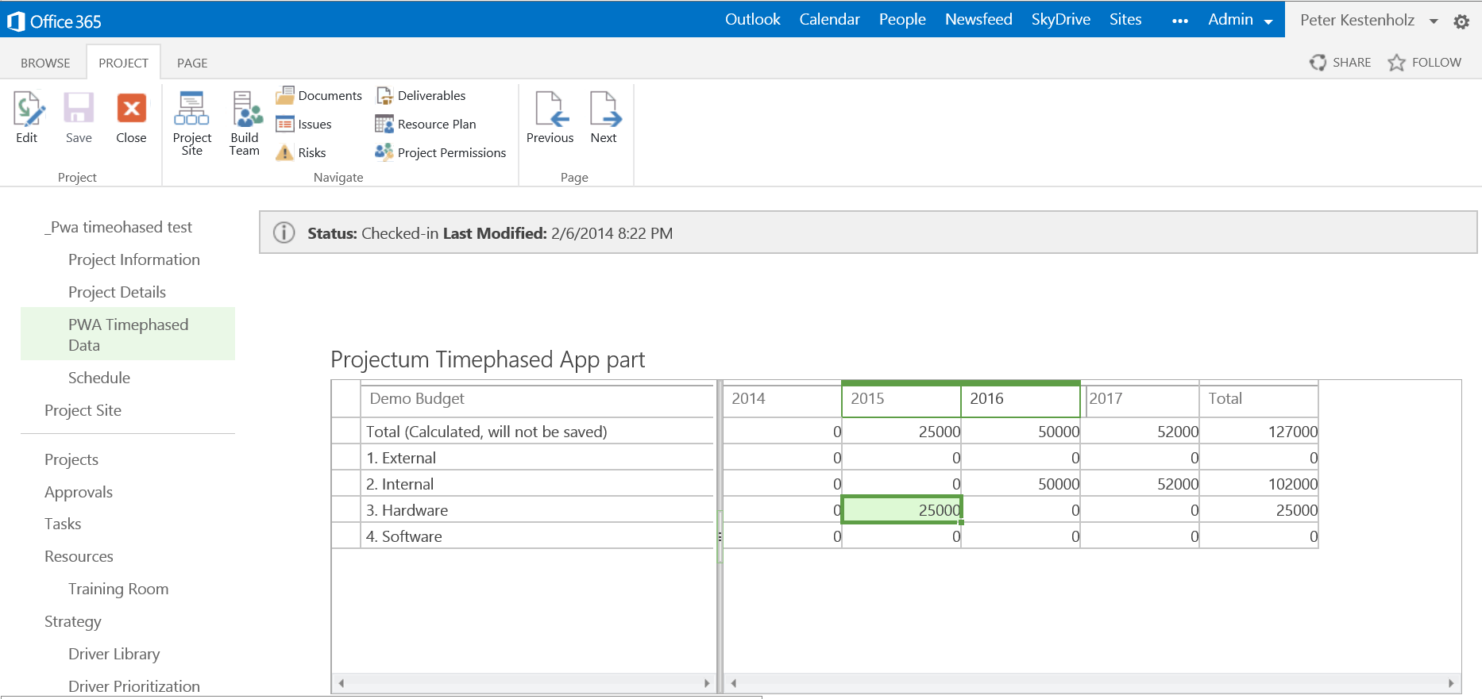Open SkyDrive from the top bar

click(x=1061, y=19)
